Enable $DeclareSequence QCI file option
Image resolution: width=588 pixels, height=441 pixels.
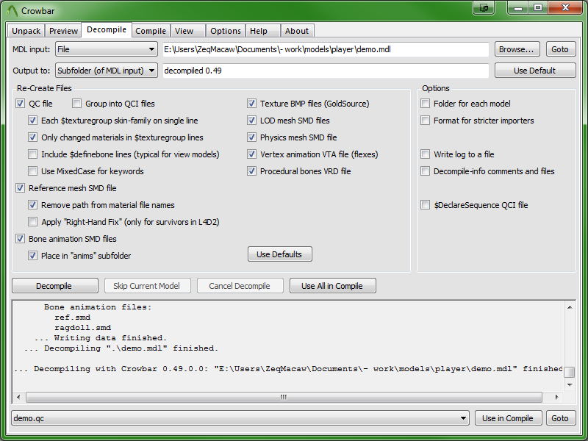click(x=426, y=205)
